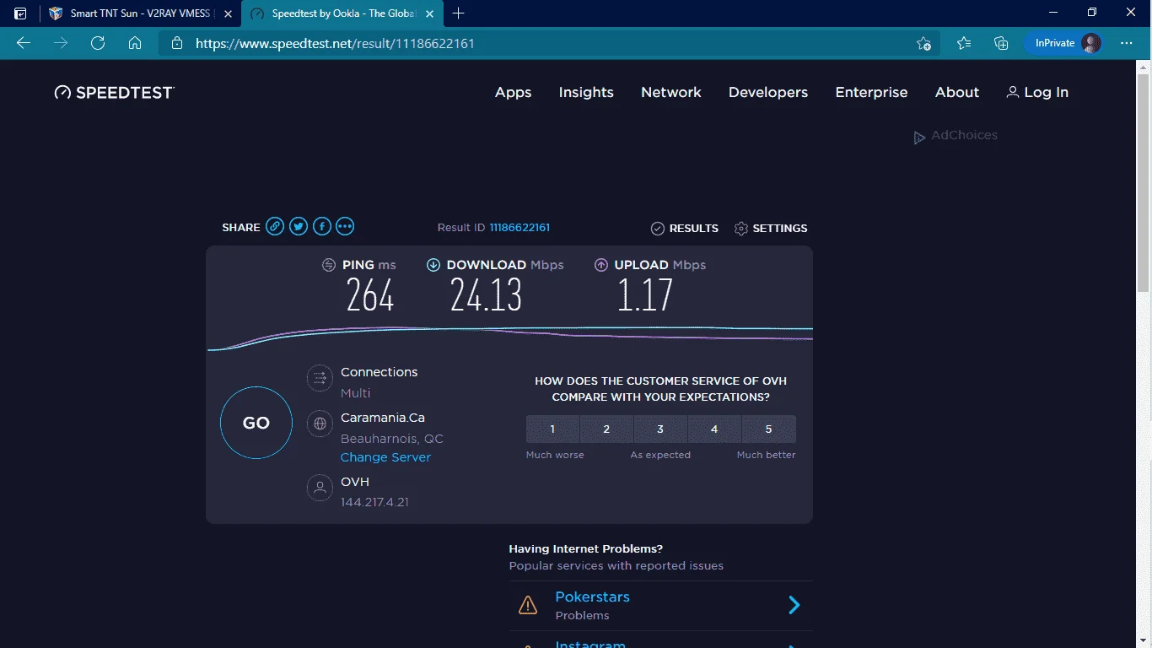Open the Enterprise menu

[871, 92]
